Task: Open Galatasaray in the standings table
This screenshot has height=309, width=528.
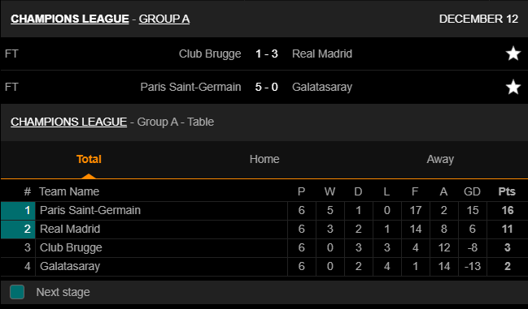Action: pos(70,266)
